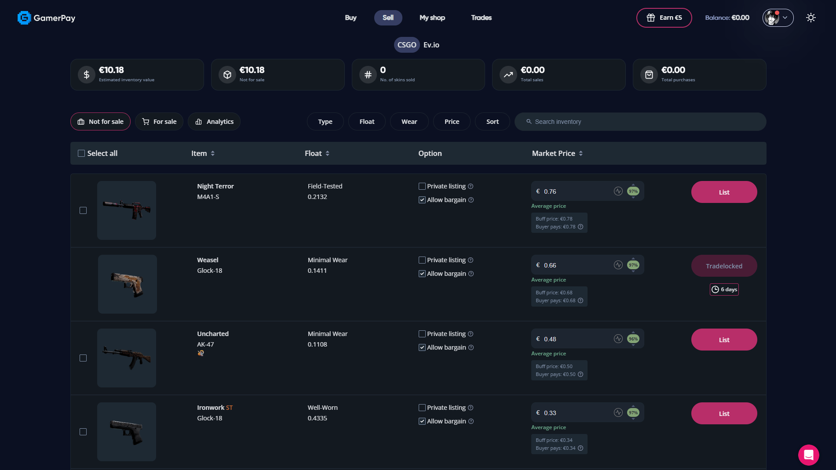Click the Search inventory field
This screenshot has height=470, width=836.
pyautogui.click(x=640, y=122)
